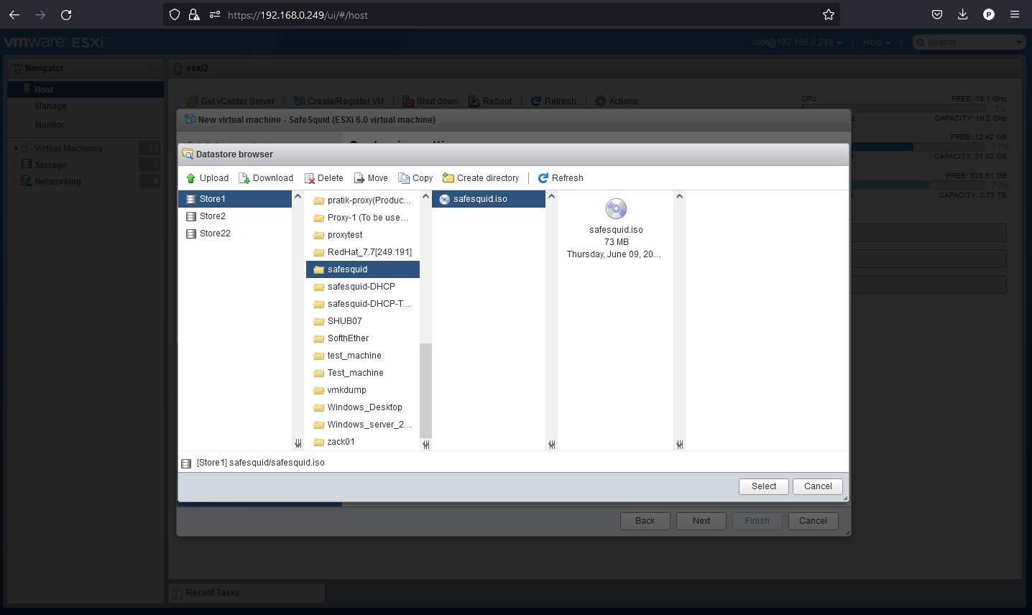Cancel the Datastore browser dialog

coord(818,486)
